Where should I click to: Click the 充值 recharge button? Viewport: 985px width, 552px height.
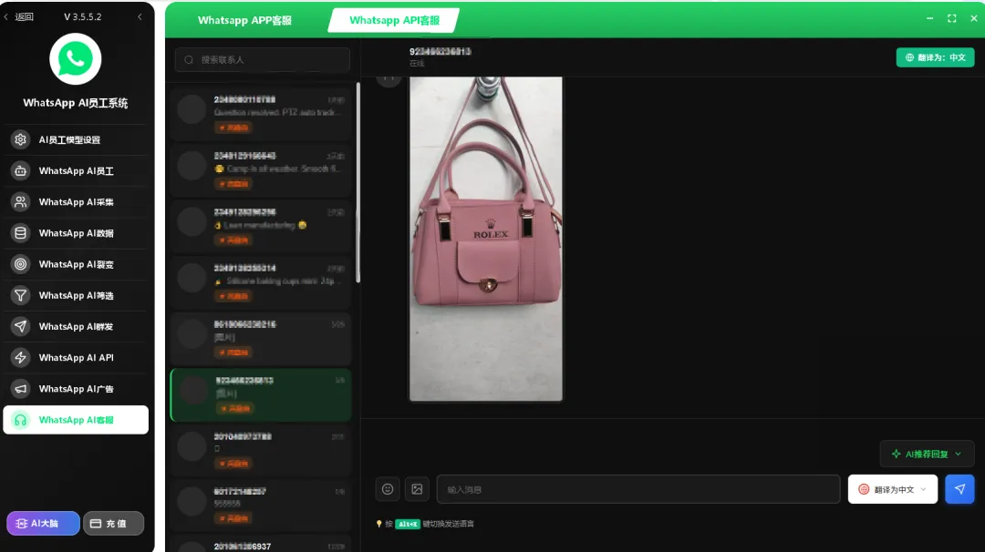[x=114, y=523]
